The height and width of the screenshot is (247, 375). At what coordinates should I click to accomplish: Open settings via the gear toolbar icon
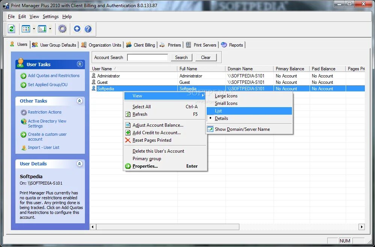tap(62, 29)
